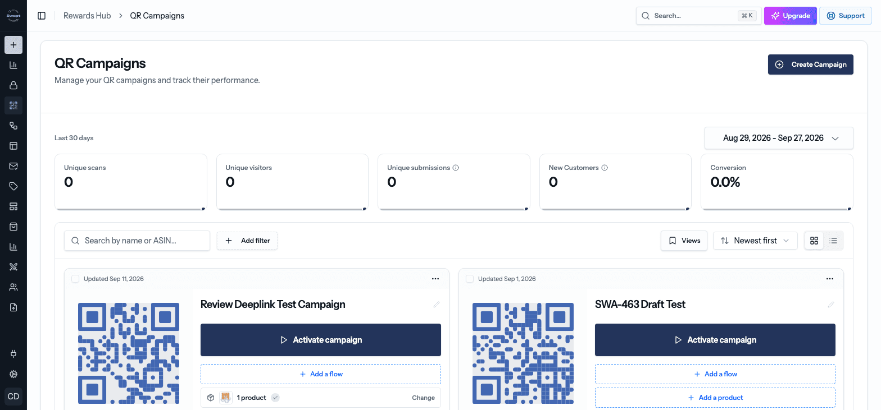Activate the Review Deeplink Test Campaign

321,340
